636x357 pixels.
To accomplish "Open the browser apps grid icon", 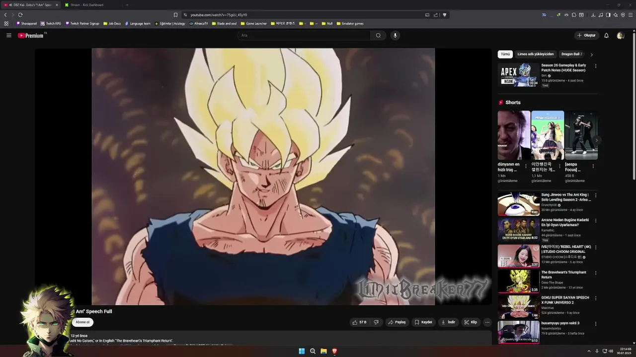I will coord(6,23).
